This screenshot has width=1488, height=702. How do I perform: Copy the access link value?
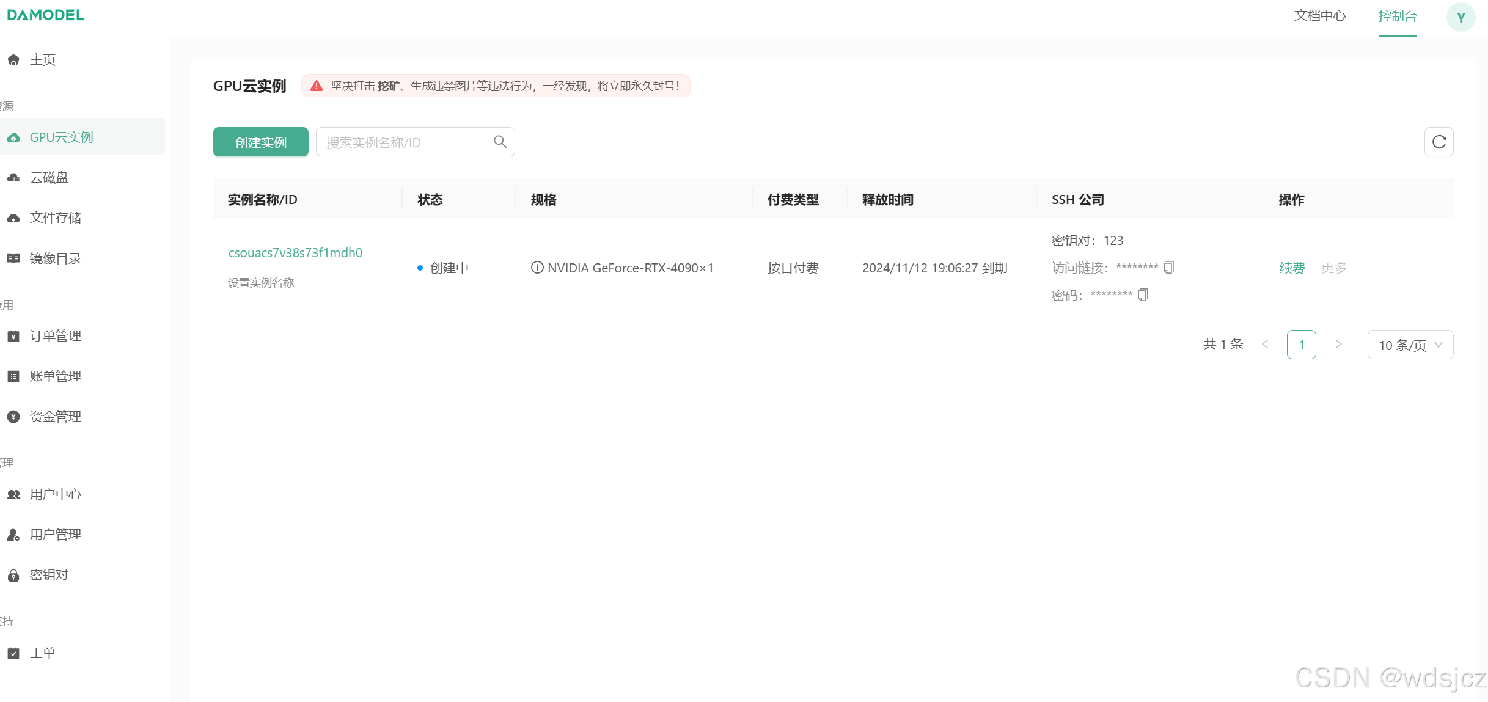click(x=1168, y=268)
